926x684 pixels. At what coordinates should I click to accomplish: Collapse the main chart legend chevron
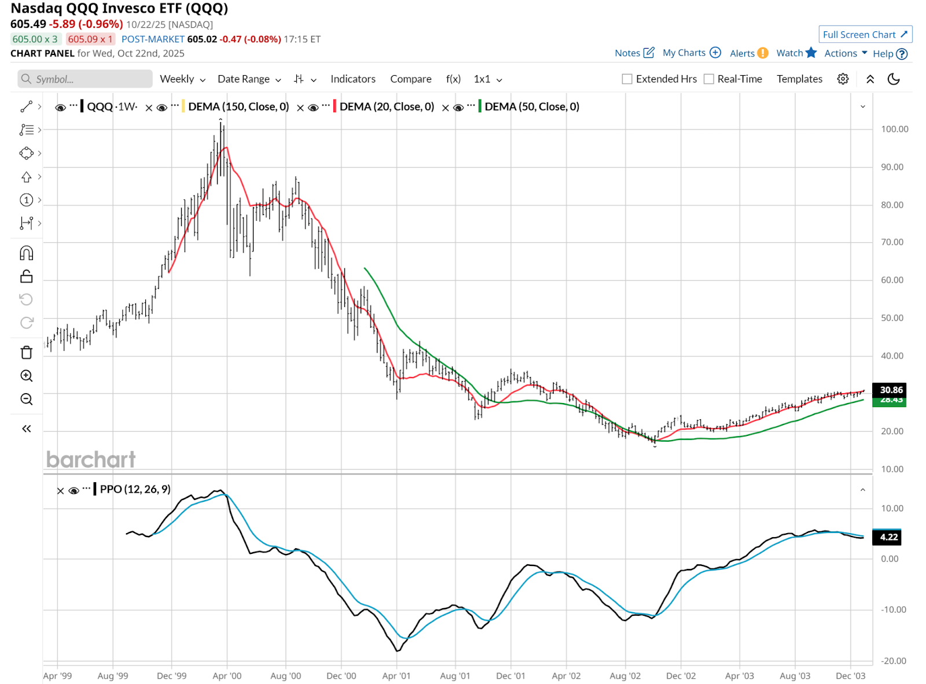(x=863, y=106)
